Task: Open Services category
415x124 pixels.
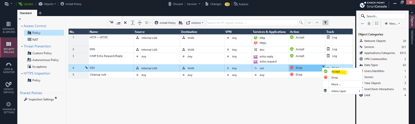Action: 383,47
